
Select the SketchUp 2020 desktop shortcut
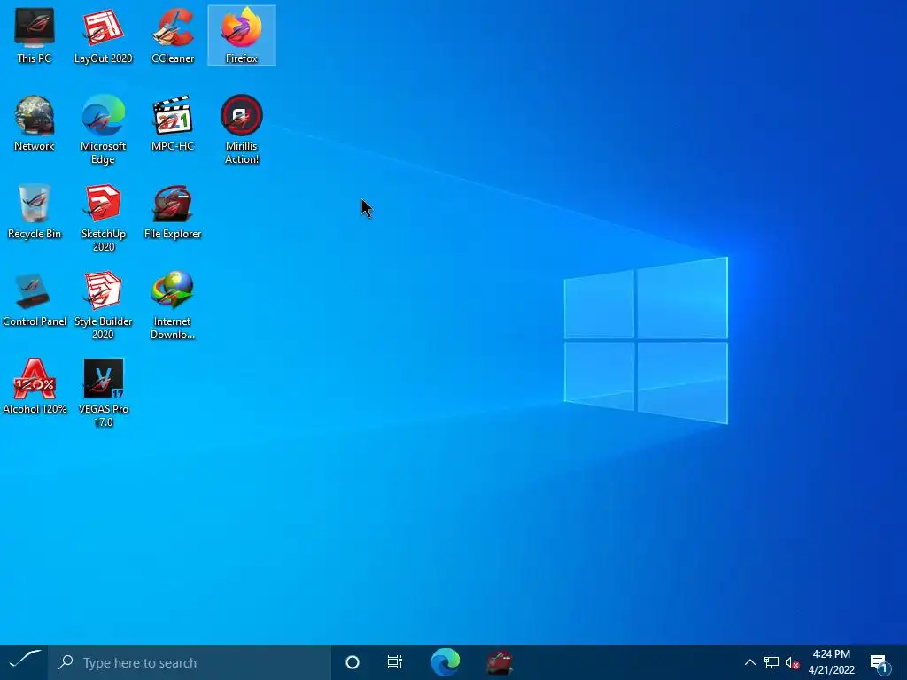point(103,218)
